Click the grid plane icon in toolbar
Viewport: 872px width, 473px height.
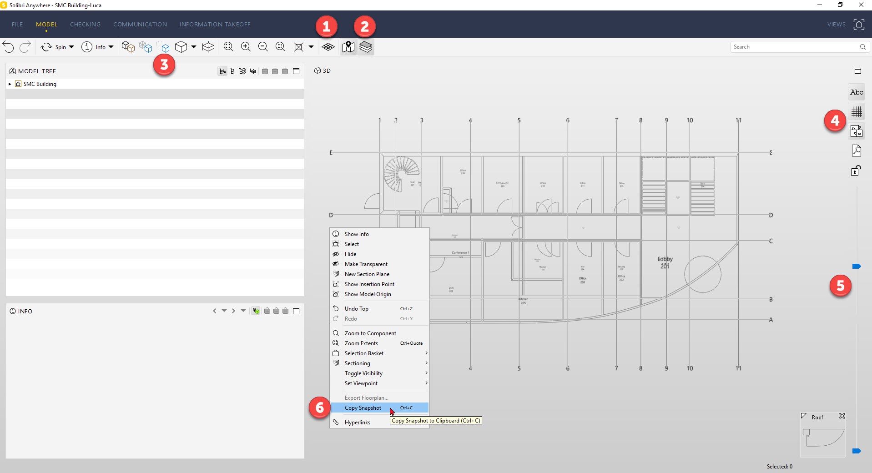pos(328,47)
